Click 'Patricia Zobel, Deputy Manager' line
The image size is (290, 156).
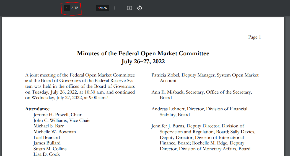205,75
